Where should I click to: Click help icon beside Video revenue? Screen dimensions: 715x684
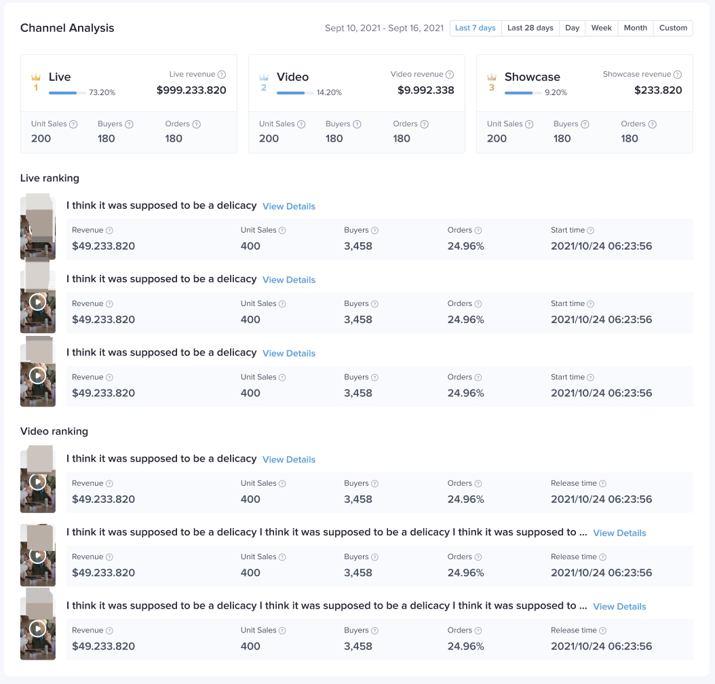click(x=450, y=75)
